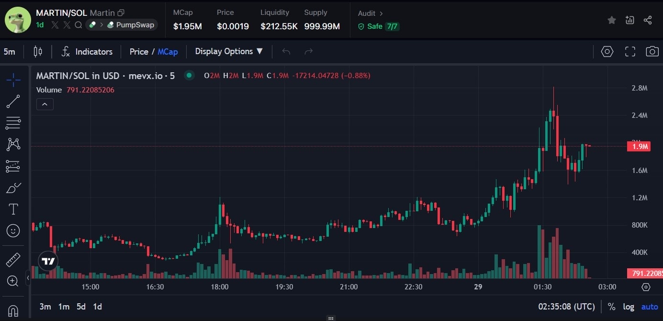Toggle auto scale mode
The width and height of the screenshot is (663, 321).
650,307
